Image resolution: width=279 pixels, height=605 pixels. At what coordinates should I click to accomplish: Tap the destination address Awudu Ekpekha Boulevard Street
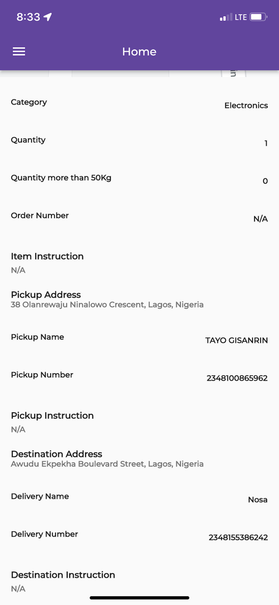[x=106, y=464]
